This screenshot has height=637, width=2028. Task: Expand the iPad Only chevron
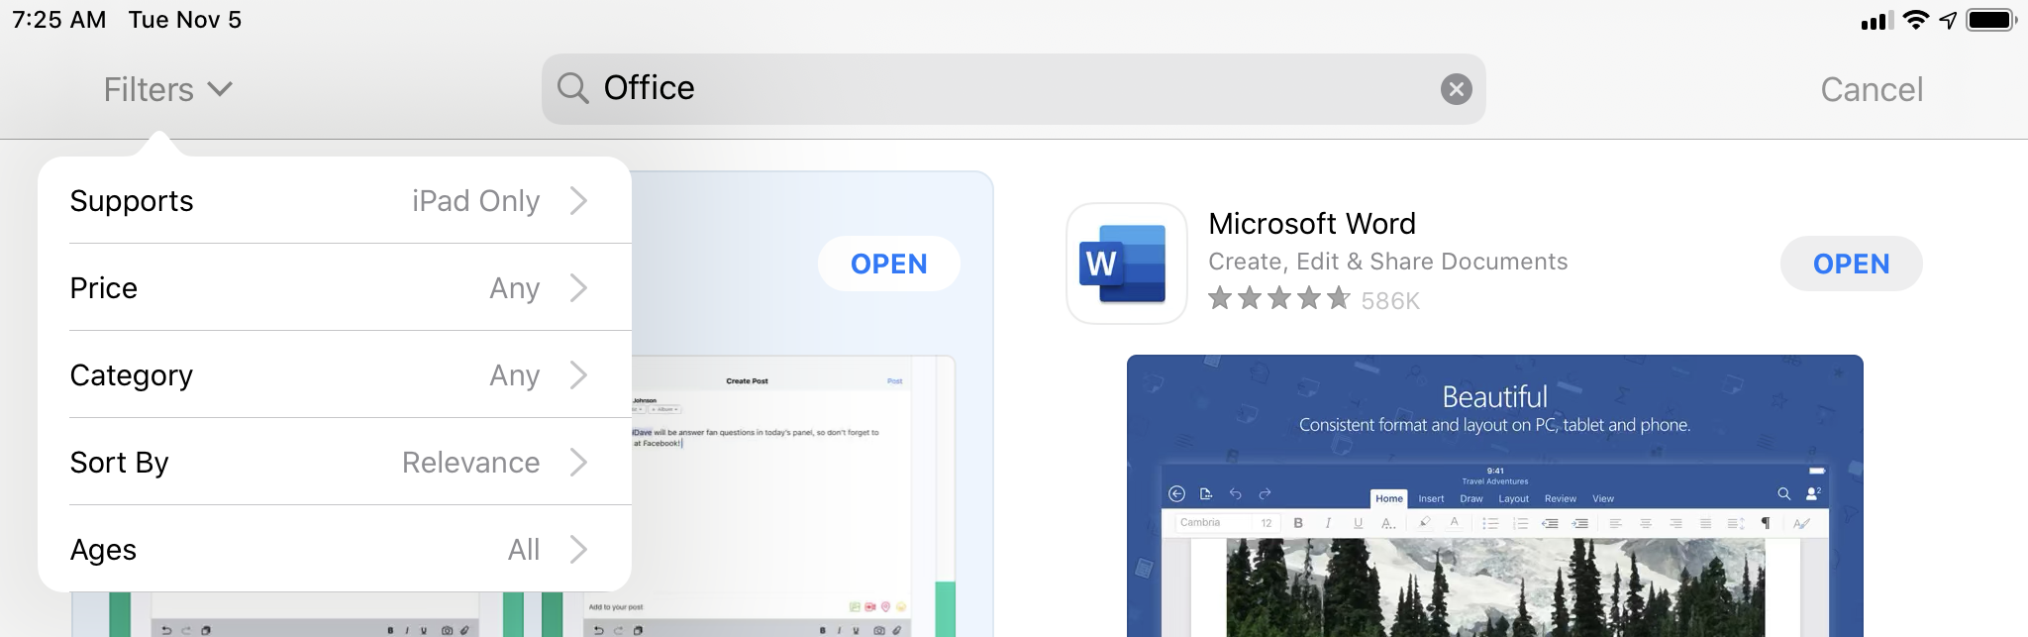tap(579, 201)
